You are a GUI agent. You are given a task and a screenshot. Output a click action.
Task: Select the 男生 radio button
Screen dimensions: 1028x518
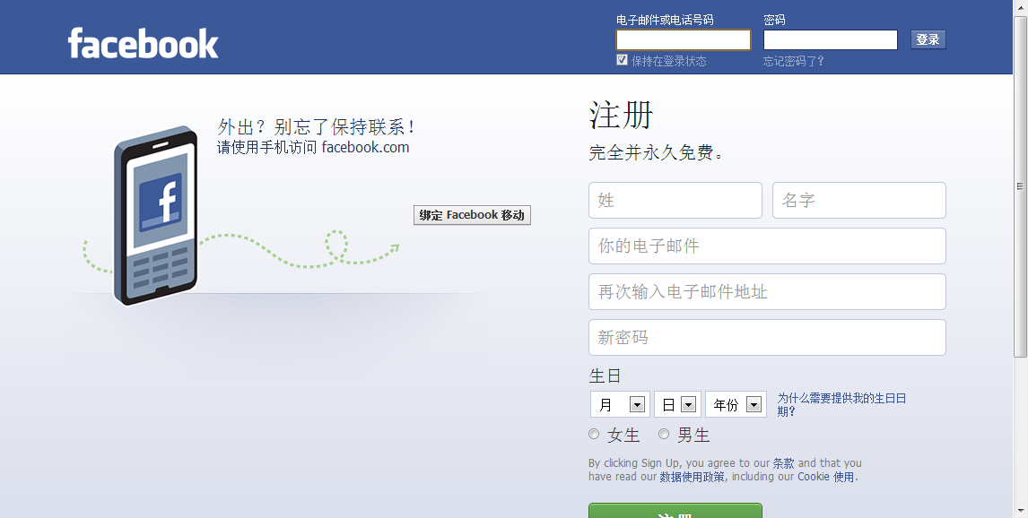click(x=664, y=434)
